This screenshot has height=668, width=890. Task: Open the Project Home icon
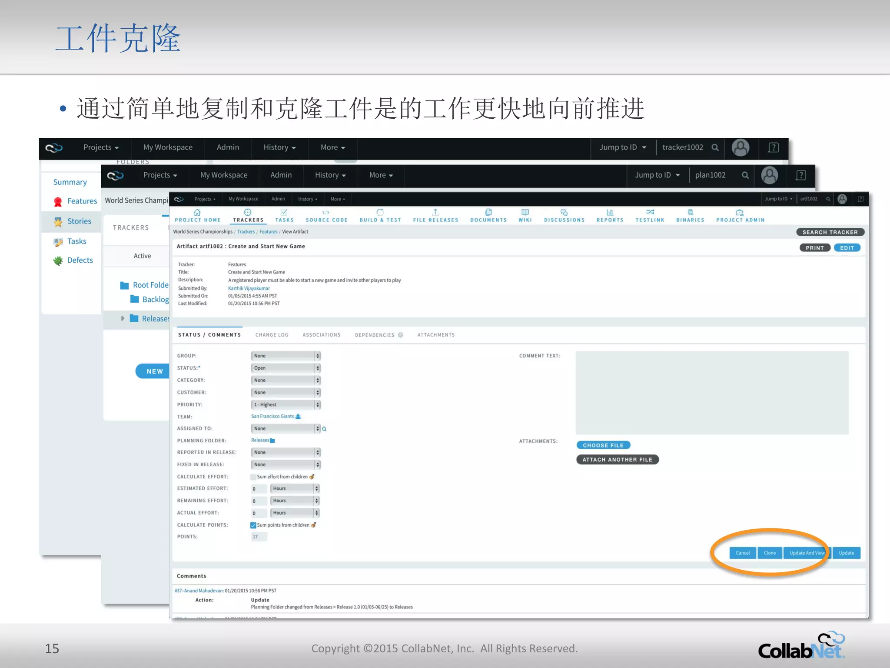[x=197, y=212]
